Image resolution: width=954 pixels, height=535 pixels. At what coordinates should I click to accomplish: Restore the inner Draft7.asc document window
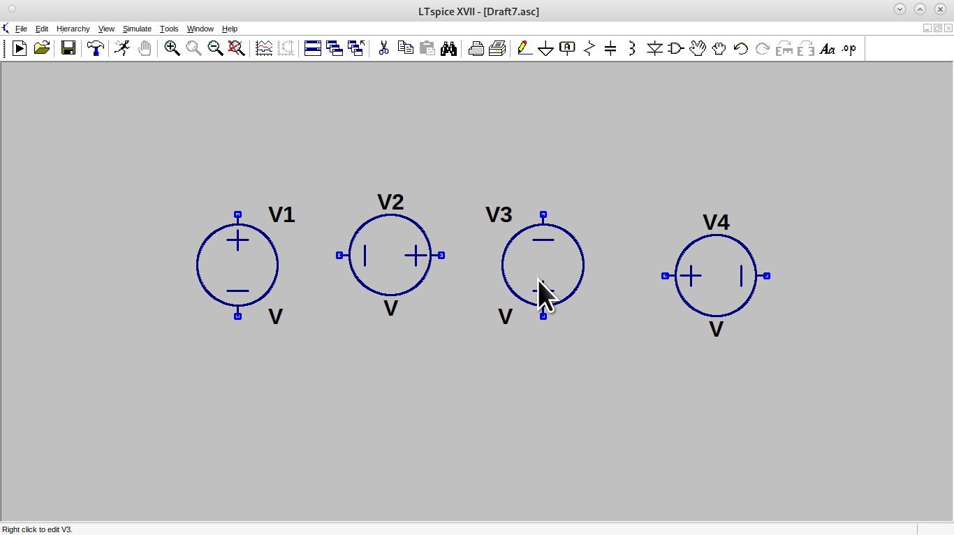point(938,28)
